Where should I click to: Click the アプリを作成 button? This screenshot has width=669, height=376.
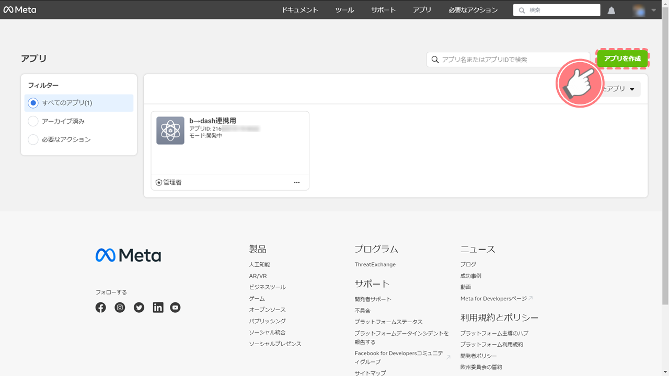(x=622, y=58)
